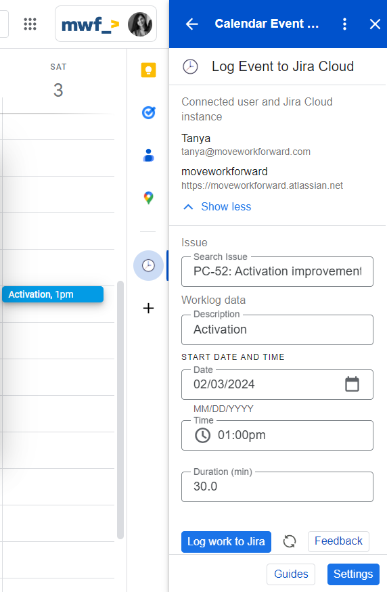387x592 pixels.
Task: Click the Duration (min) field
Action: point(277,486)
